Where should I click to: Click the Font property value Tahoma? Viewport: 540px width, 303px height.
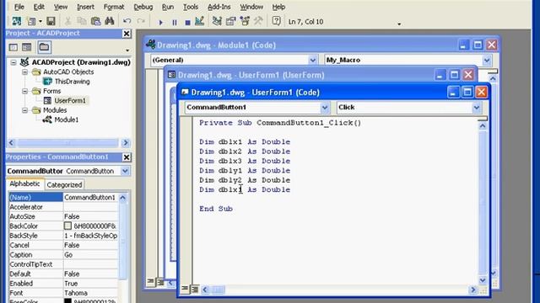pos(90,294)
